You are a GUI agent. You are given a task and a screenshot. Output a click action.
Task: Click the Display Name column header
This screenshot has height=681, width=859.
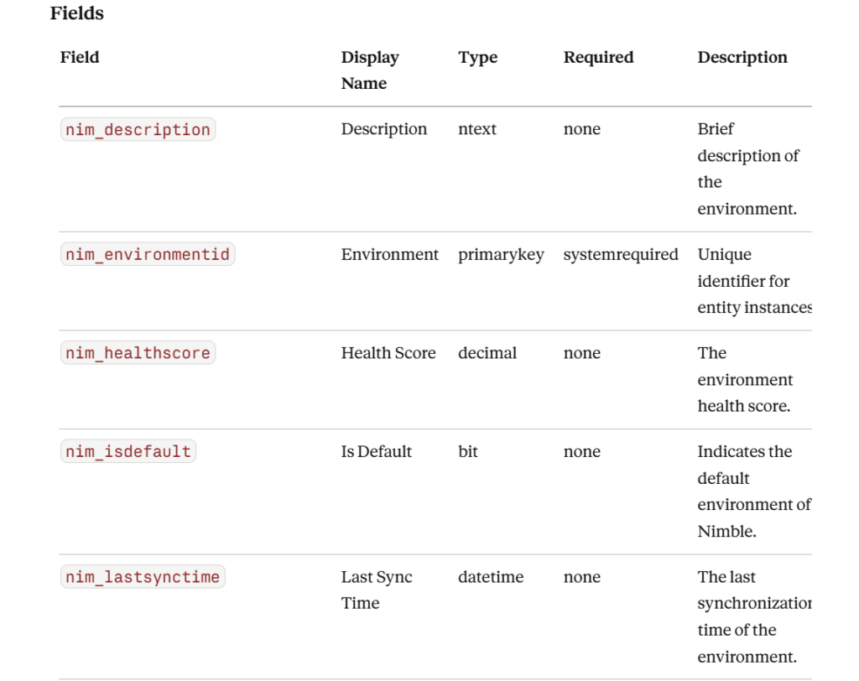tap(370, 70)
